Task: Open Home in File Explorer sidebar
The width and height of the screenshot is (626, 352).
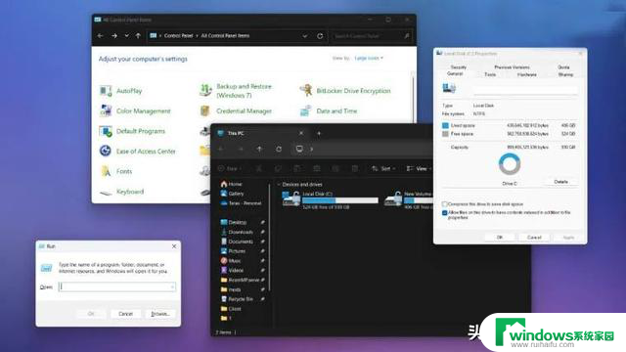Action: coord(232,184)
